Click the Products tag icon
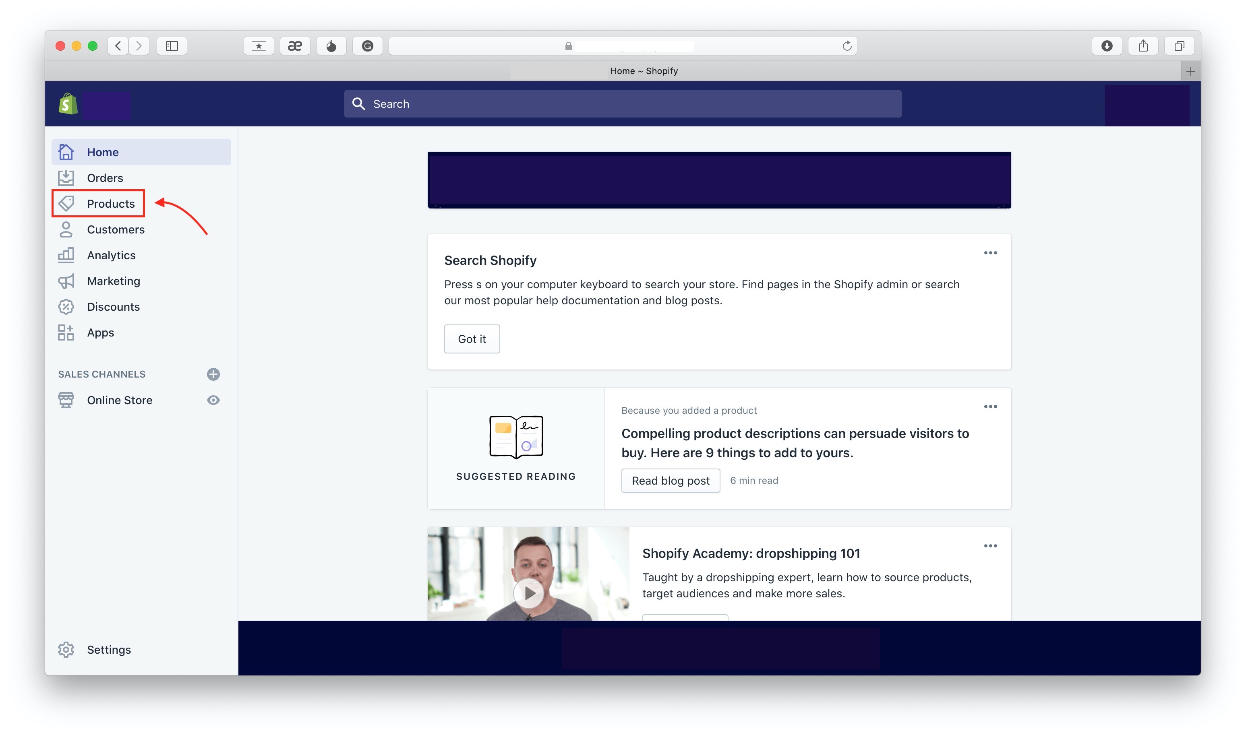 point(66,204)
